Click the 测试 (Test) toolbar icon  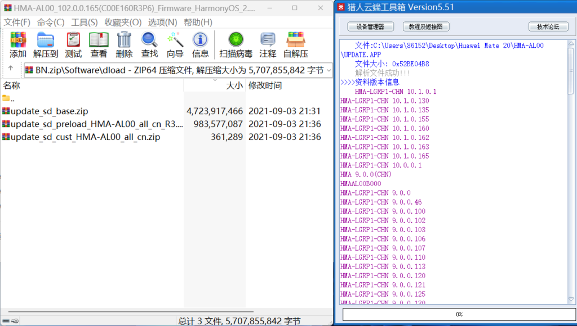[73, 40]
